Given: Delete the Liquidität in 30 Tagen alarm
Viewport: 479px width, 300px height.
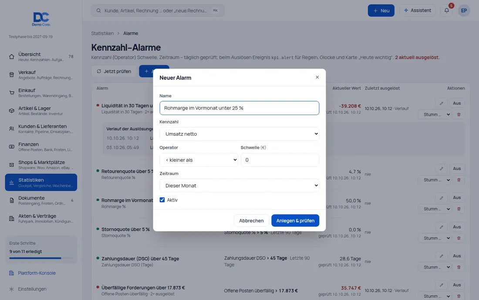Looking at the screenshot, I should pyautogui.click(x=459, y=115).
